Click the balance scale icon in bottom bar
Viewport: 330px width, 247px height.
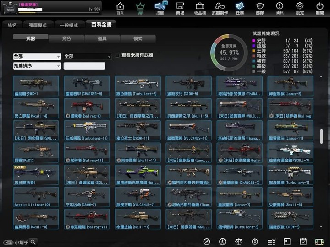[x=238, y=241]
